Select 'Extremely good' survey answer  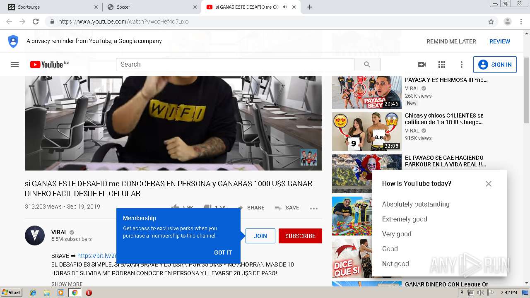tap(405, 219)
